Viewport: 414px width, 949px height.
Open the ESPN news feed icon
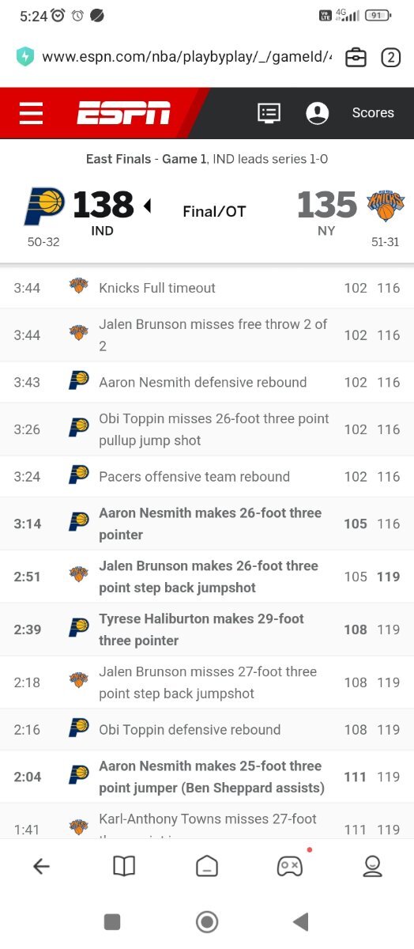tap(269, 113)
